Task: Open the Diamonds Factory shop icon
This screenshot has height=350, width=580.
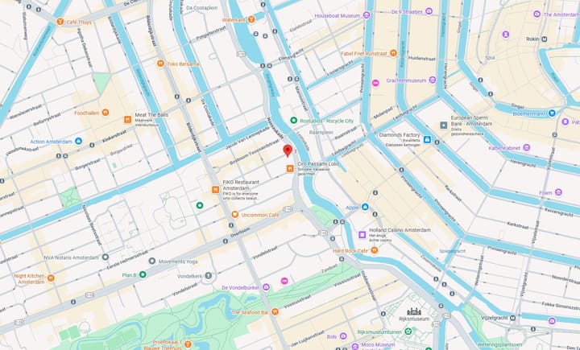Action: tap(427, 139)
